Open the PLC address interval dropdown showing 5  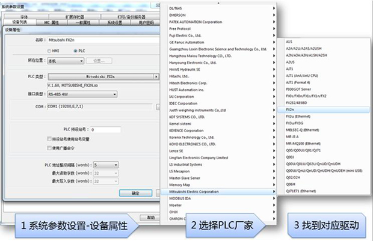pyautogui.click(x=106, y=165)
